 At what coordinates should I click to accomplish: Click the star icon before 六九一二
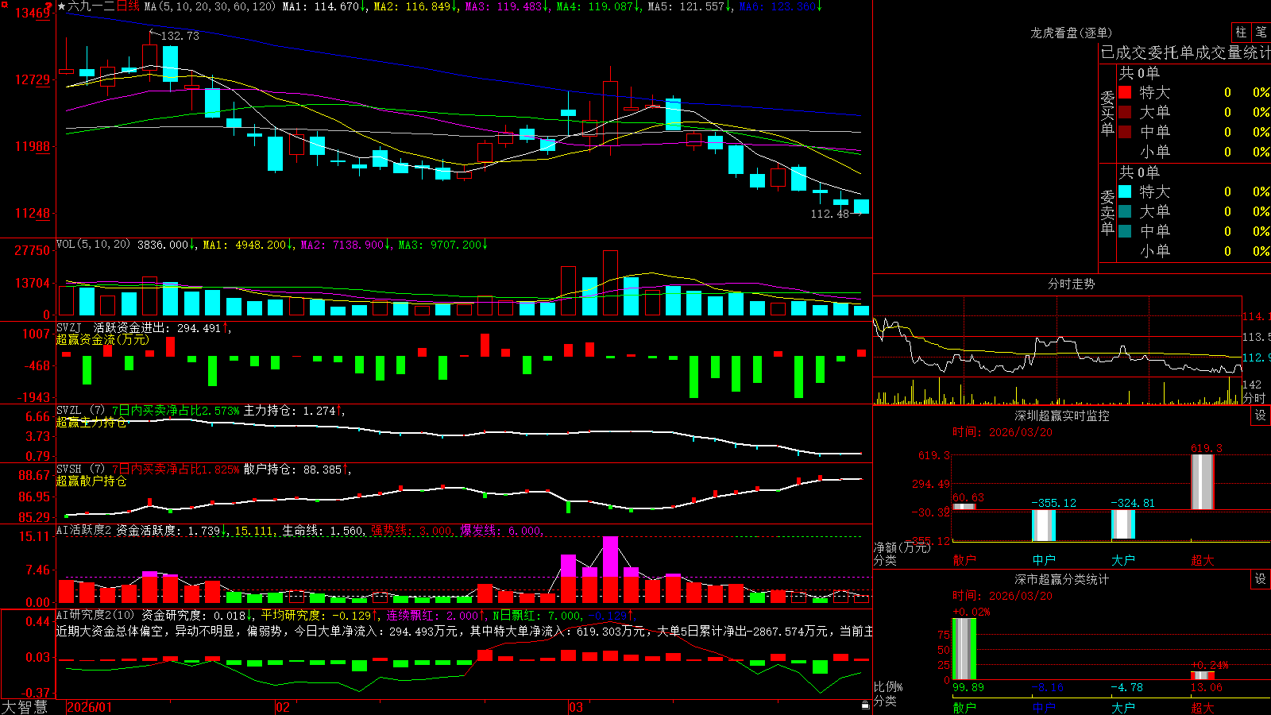tap(61, 6)
